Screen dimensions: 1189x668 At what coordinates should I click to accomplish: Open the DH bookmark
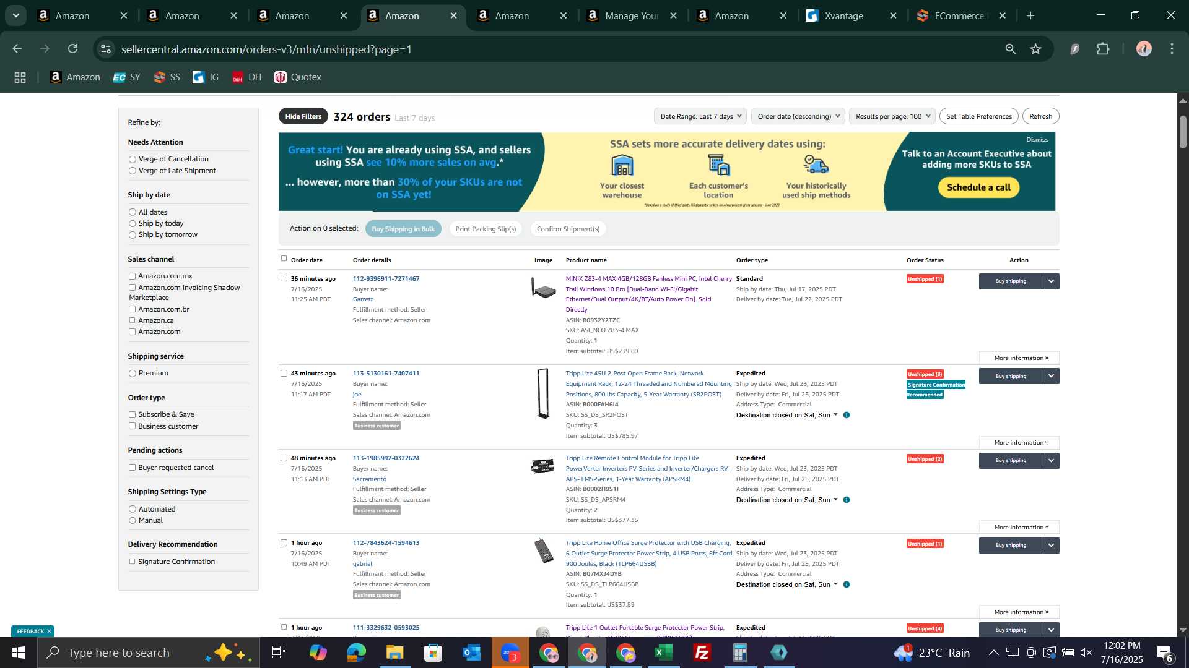click(247, 77)
